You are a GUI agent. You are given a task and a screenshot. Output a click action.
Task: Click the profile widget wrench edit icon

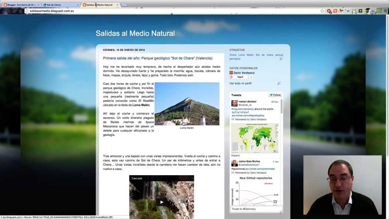coord(279,83)
